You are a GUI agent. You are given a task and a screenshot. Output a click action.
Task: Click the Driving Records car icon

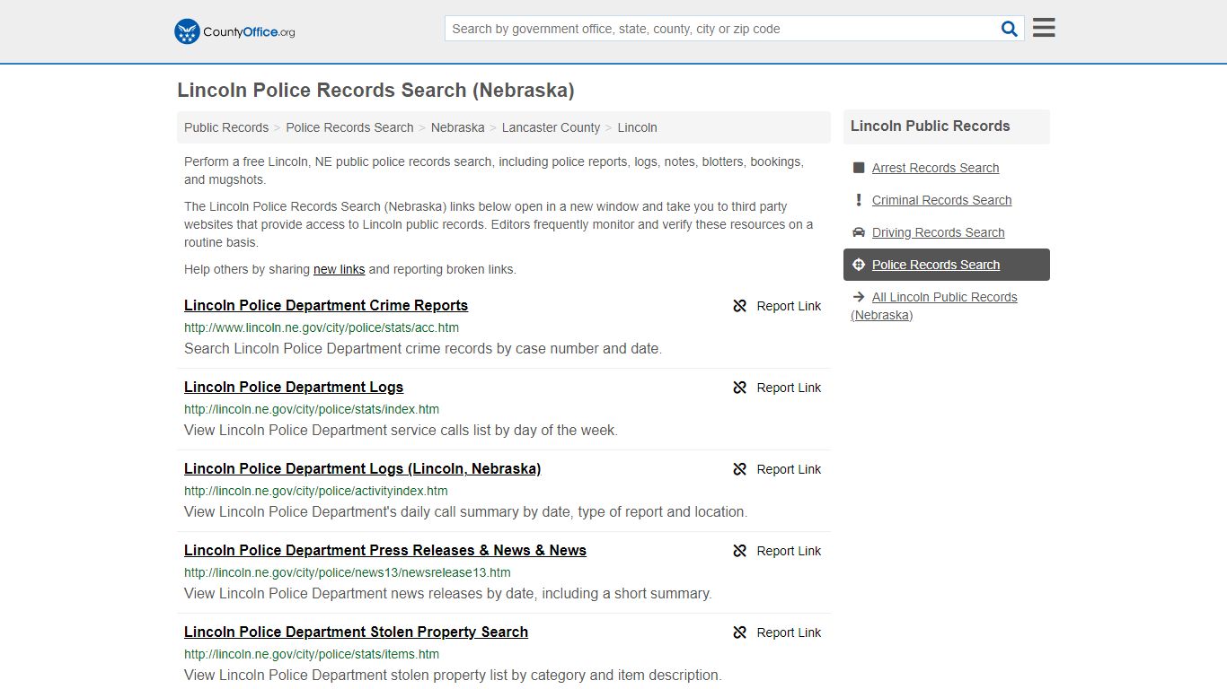(x=859, y=232)
